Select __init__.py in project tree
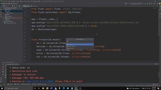161x90 pixels. 10,13
